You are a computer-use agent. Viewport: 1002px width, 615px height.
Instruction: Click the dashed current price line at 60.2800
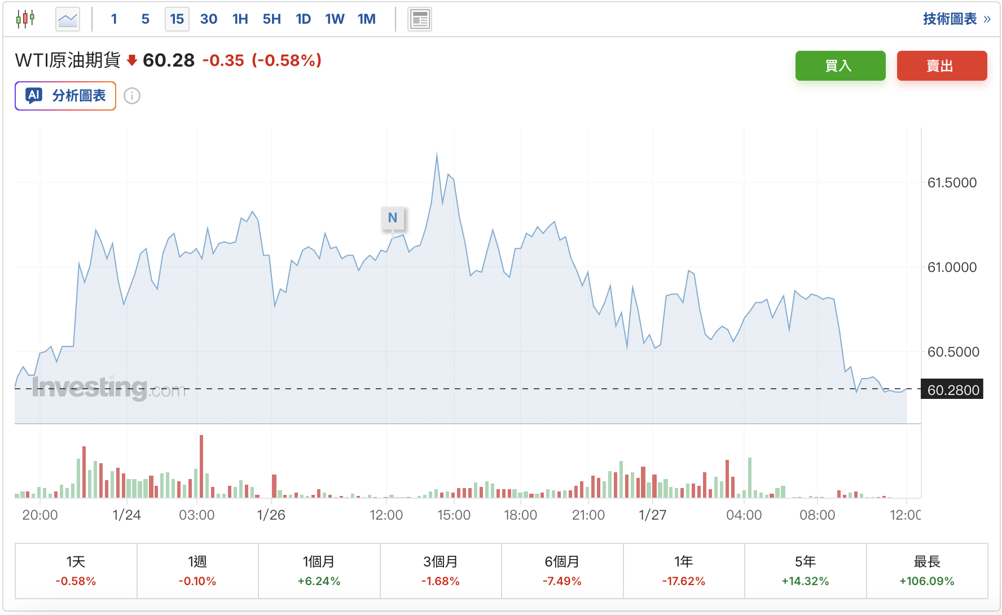click(x=508, y=388)
